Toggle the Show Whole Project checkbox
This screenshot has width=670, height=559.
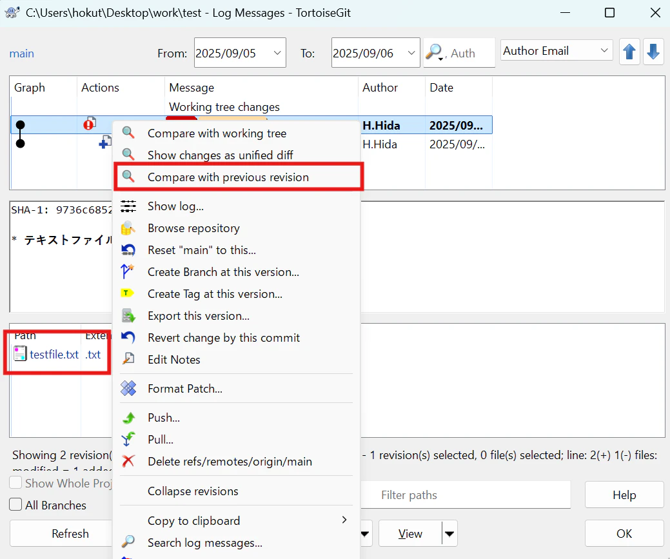coord(15,482)
